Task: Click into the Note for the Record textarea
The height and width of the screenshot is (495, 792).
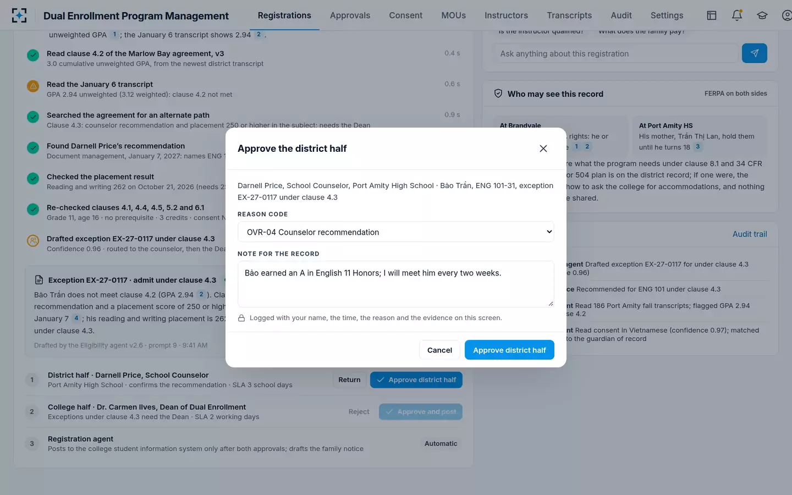Action: (x=396, y=284)
